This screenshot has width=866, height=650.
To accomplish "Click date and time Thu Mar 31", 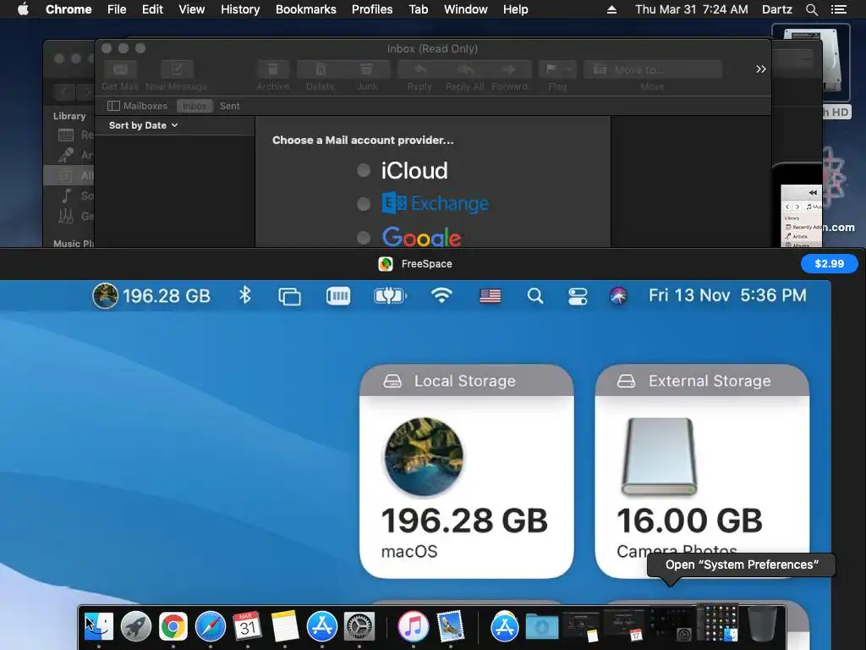I will coord(692,9).
